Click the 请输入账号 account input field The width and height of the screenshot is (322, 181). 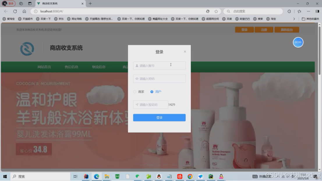159,66
